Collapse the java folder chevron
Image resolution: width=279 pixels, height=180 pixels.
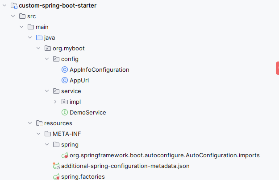pos(30,38)
